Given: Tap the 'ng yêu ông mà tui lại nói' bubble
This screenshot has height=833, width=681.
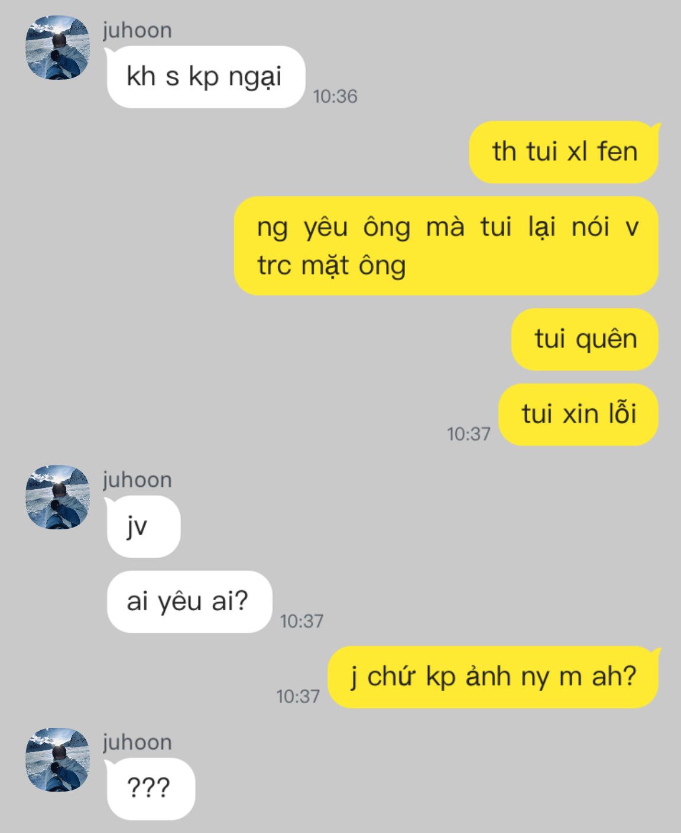Looking at the screenshot, I should pos(446,246).
